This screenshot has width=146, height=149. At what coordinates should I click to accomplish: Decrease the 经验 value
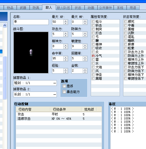click(65, 72)
